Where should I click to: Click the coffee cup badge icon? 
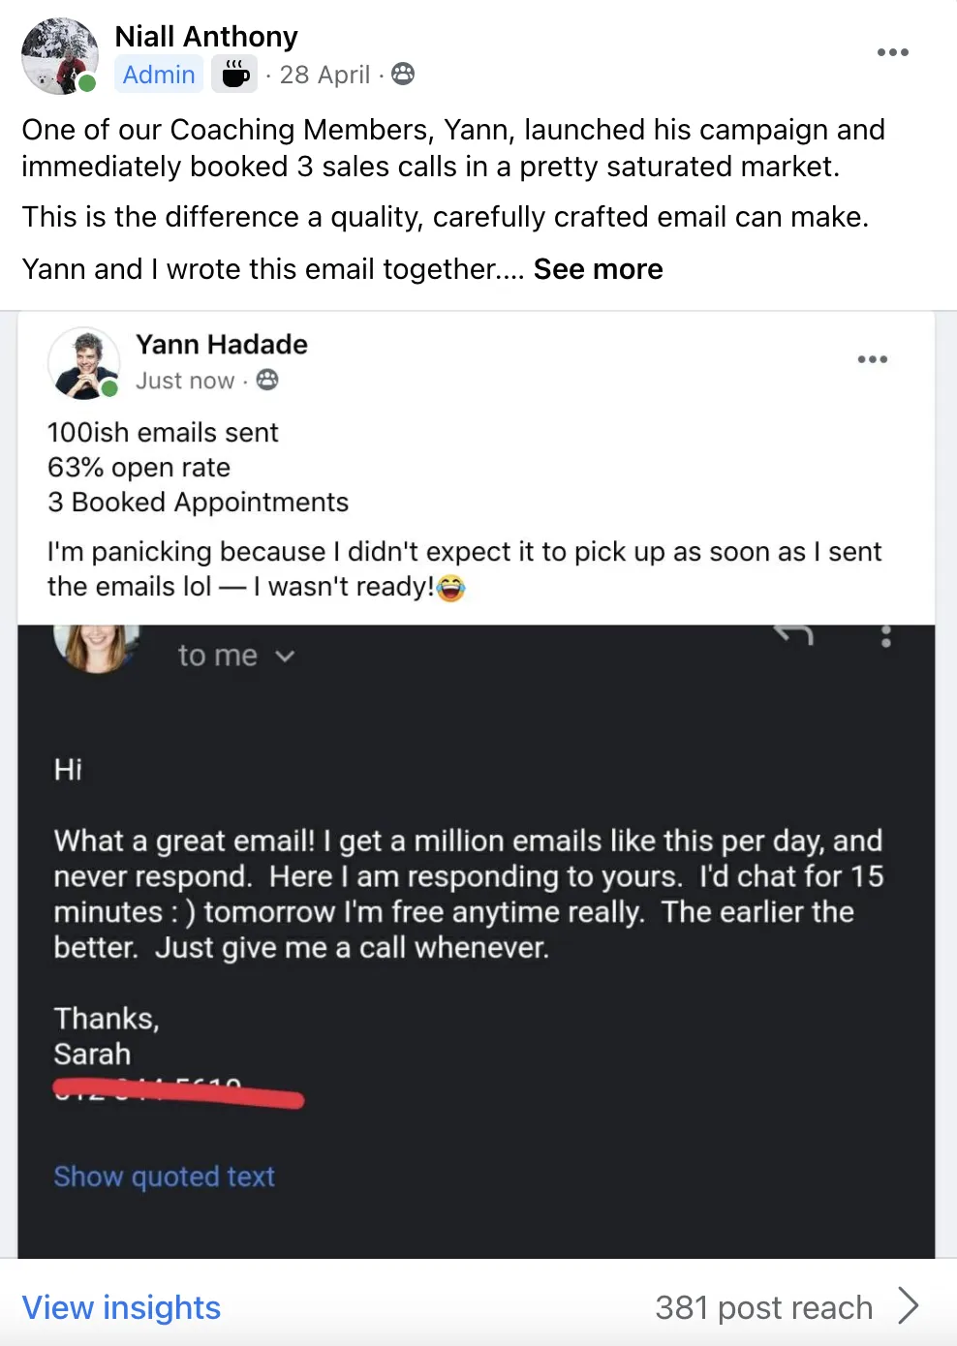coord(234,74)
